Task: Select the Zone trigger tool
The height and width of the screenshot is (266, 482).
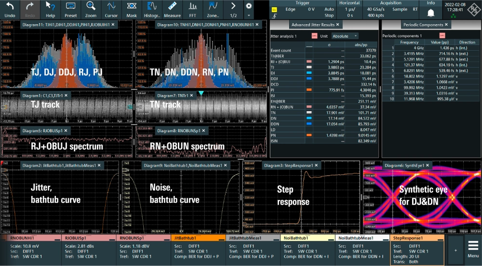Action: tap(213, 10)
